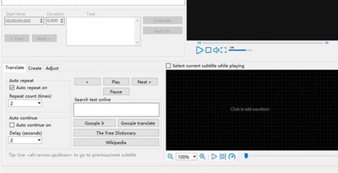Open the playback speed gauge icon
Viewport: 338px width, 173px height.
(x=232, y=157)
